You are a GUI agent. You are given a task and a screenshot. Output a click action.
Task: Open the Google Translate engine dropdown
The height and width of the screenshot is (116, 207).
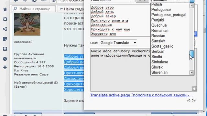[118, 43]
